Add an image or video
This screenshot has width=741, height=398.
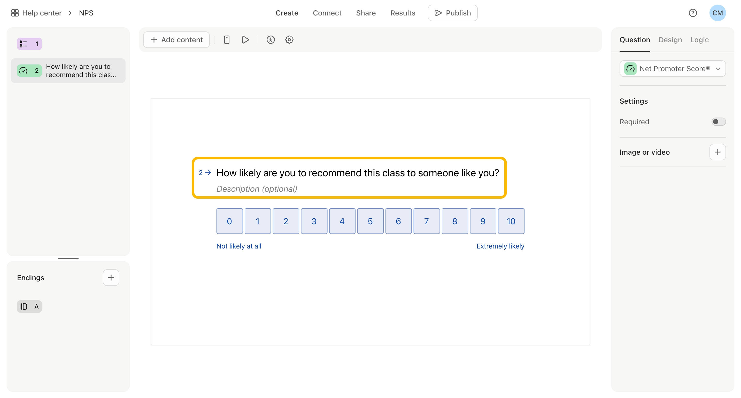click(717, 152)
